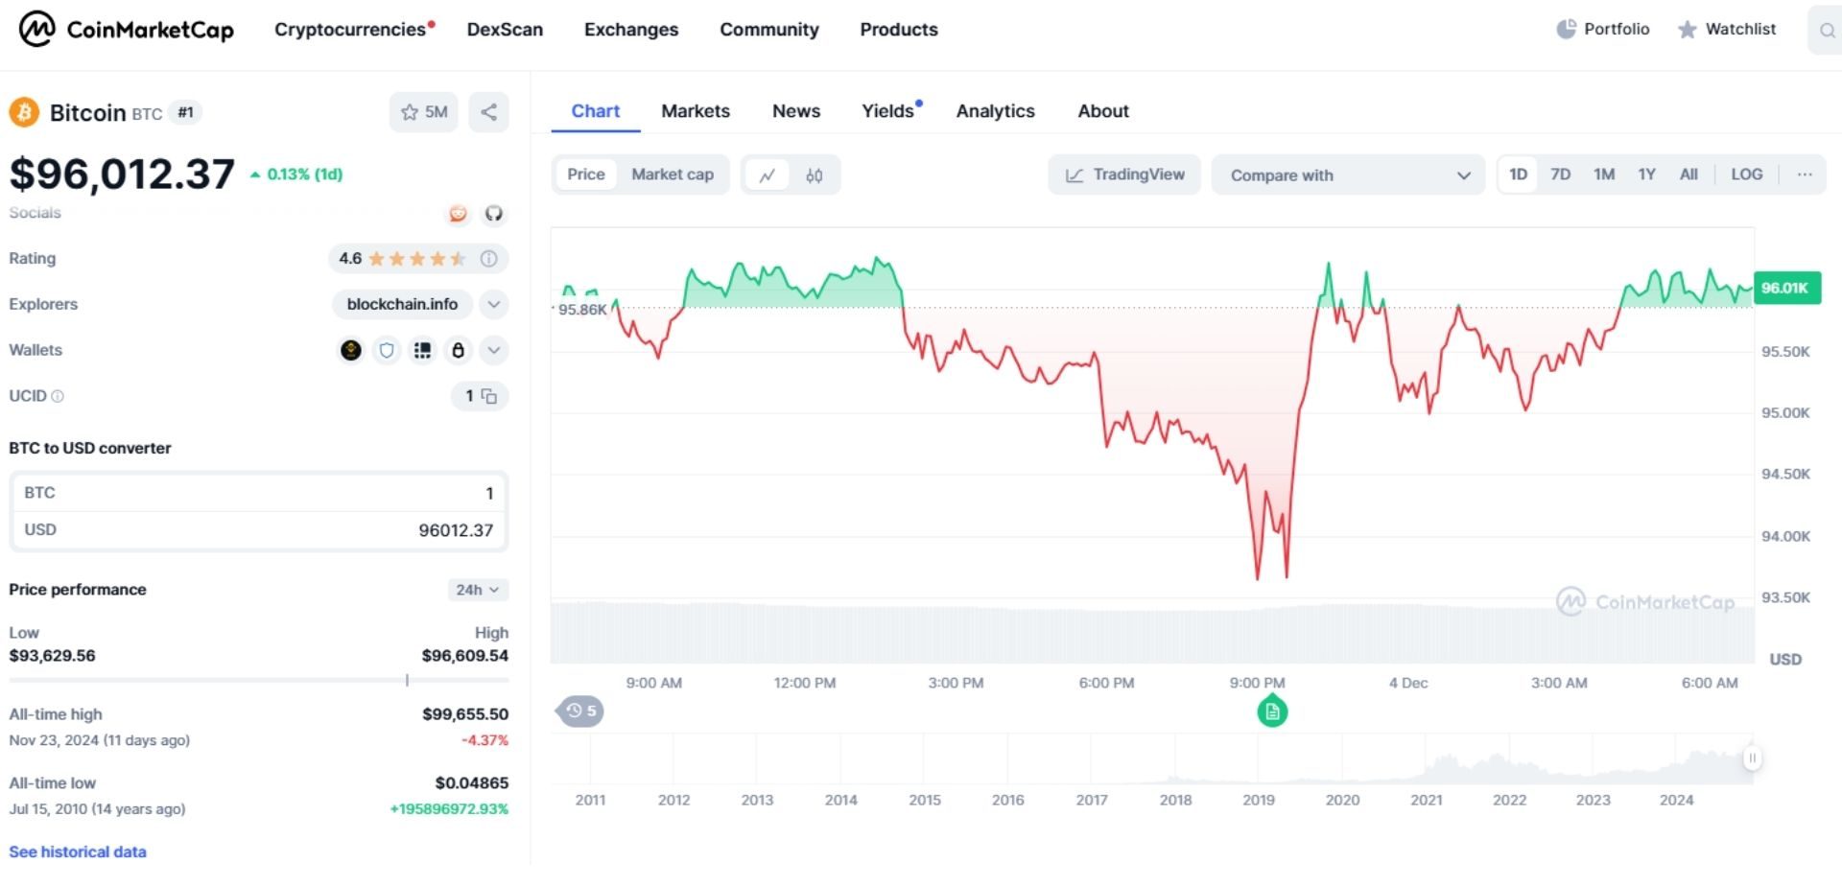The image size is (1842, 886).
Task: Select the 7D time range
Action: (1560, 175)
